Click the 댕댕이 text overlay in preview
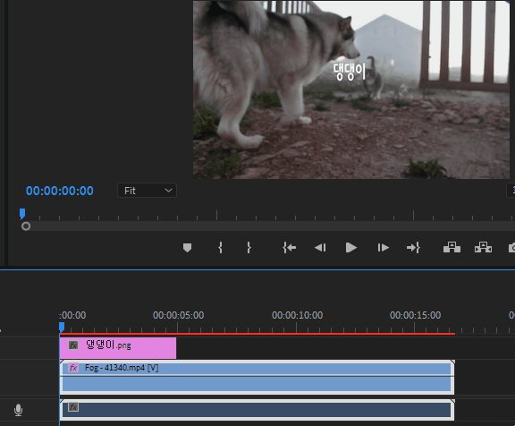515x426 pixels. click(x=349, y=72)
